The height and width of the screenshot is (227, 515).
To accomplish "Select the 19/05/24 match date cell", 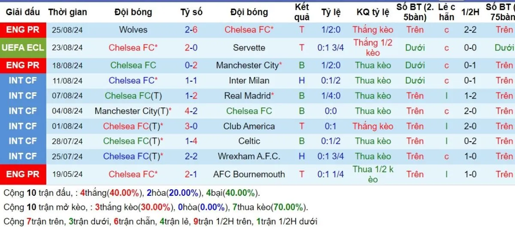I will 67,174.
